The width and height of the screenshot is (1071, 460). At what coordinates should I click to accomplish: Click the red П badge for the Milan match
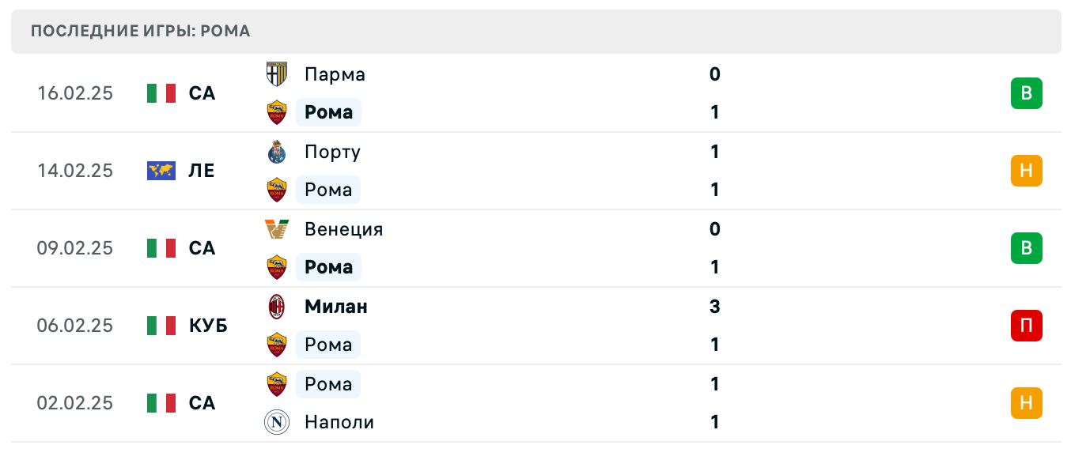(x=1027, y=325)
